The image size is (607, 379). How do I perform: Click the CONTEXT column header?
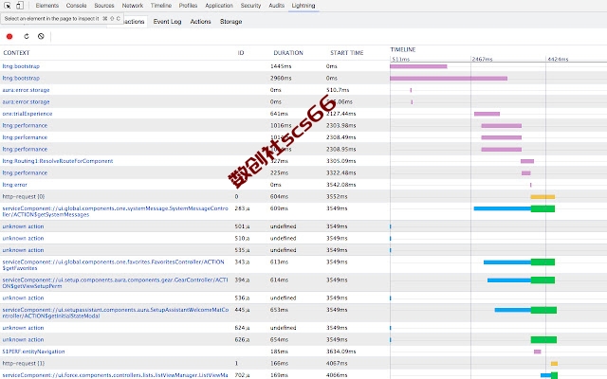[16, 53]
